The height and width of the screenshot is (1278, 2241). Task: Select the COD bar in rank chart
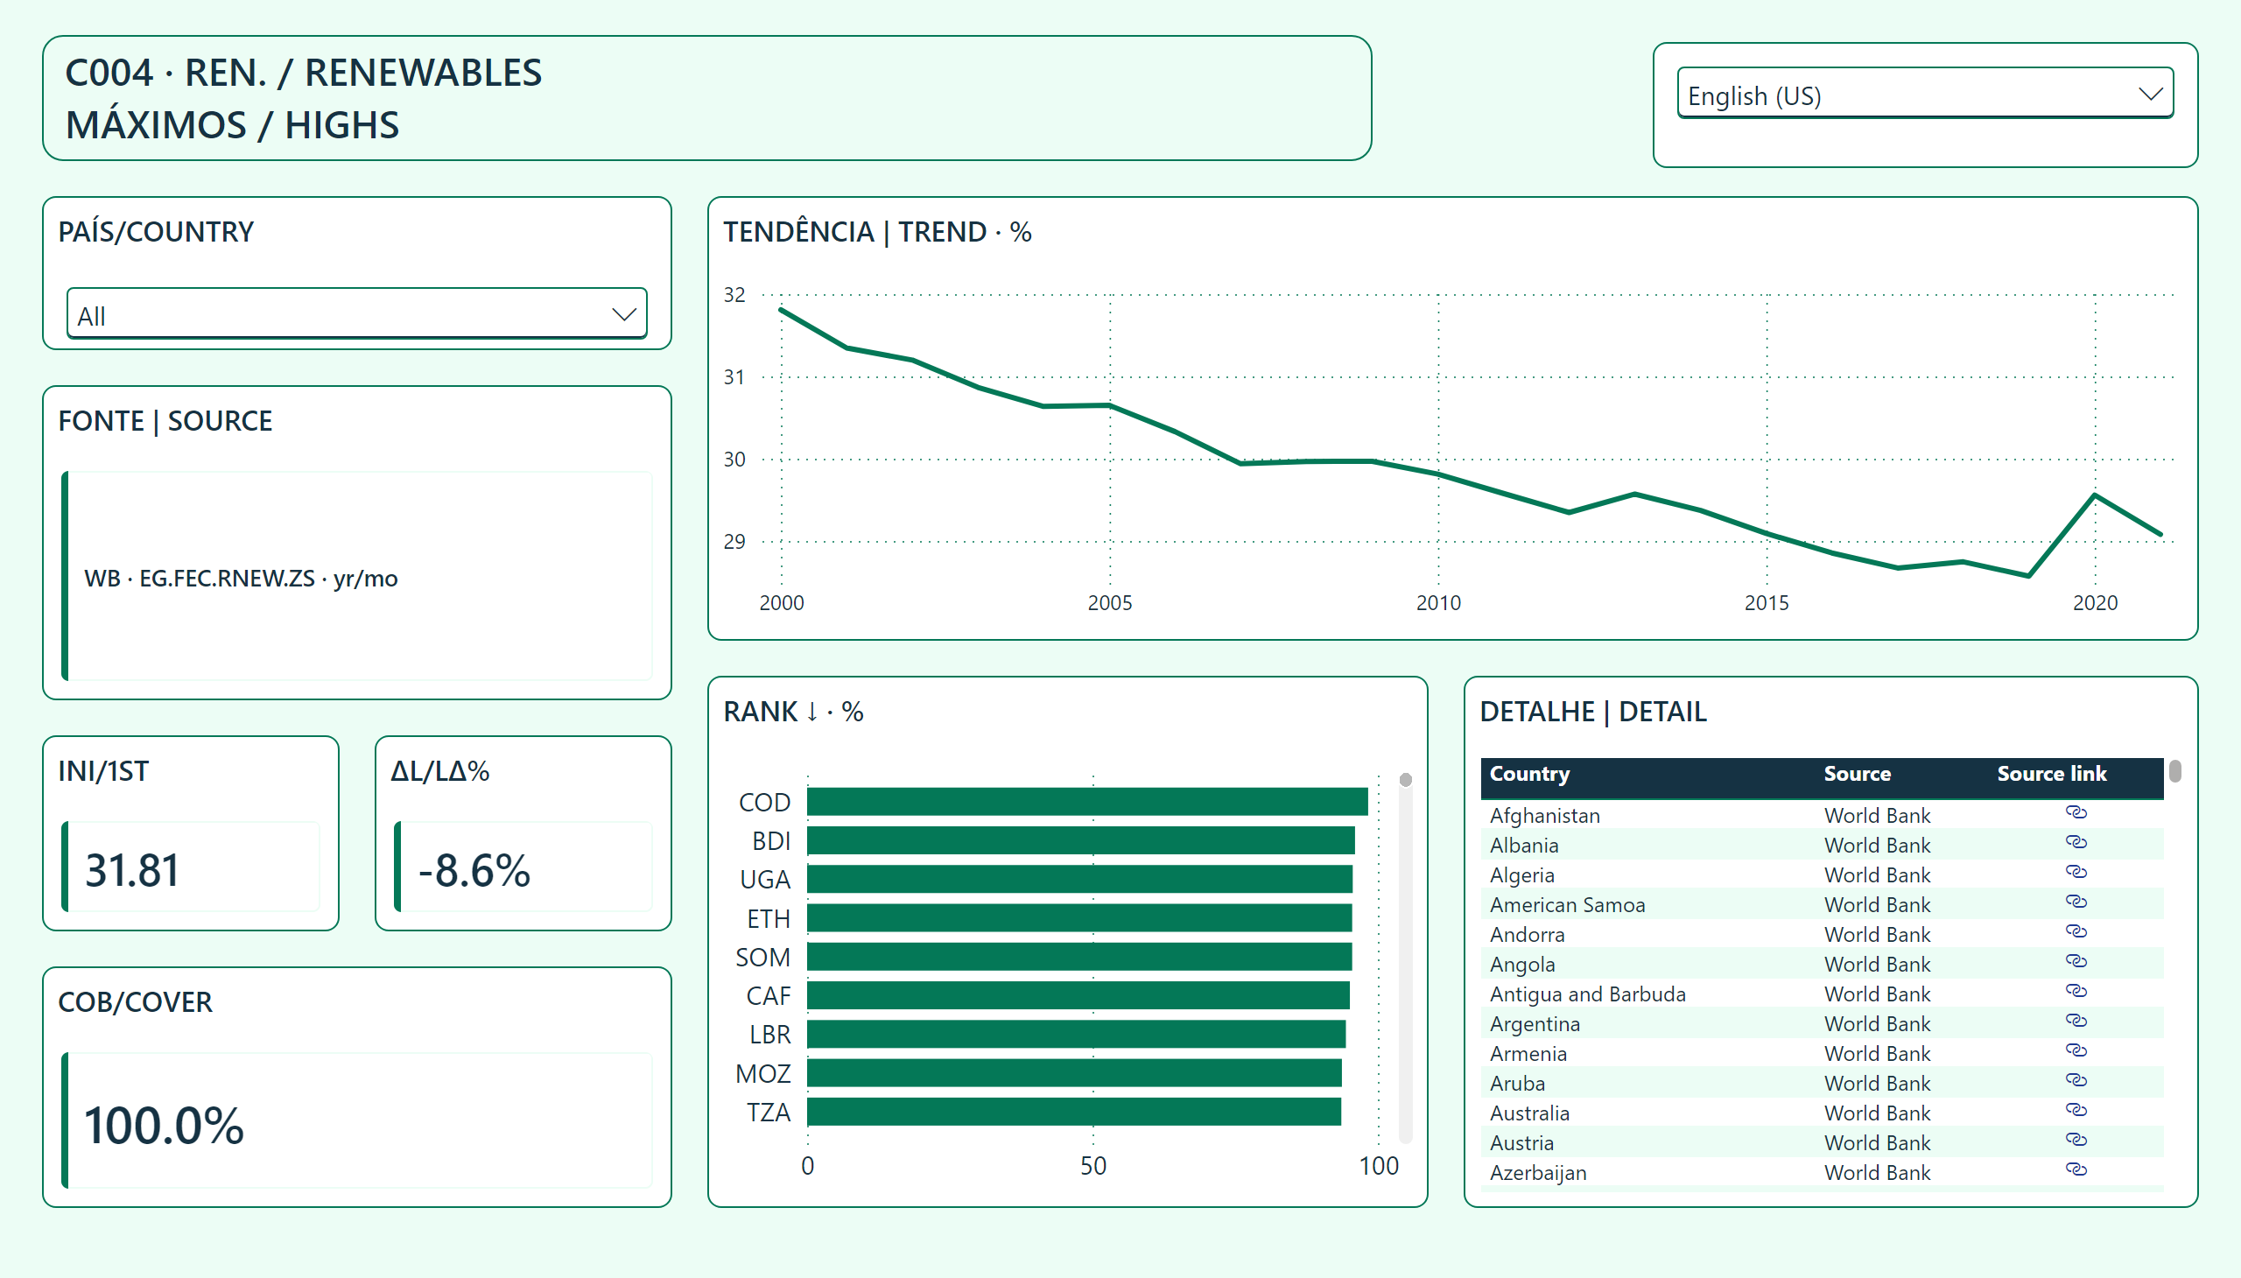click(1086, 803)
